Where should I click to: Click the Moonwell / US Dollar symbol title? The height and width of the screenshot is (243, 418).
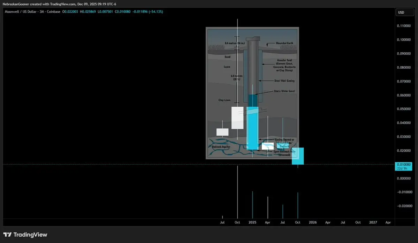point(22,12)
